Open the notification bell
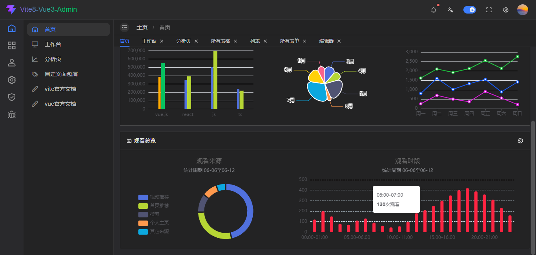The image size is (536, 255). pos(434,10)
